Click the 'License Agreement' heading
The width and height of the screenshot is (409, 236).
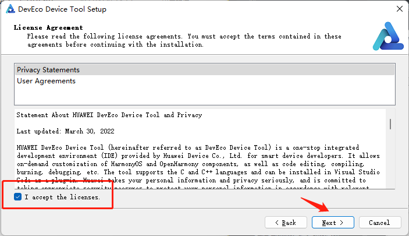(48, 27)
